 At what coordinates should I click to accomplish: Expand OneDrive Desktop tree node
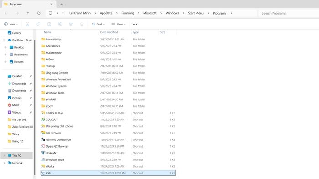pyautogui.click(x=5, y=47)
